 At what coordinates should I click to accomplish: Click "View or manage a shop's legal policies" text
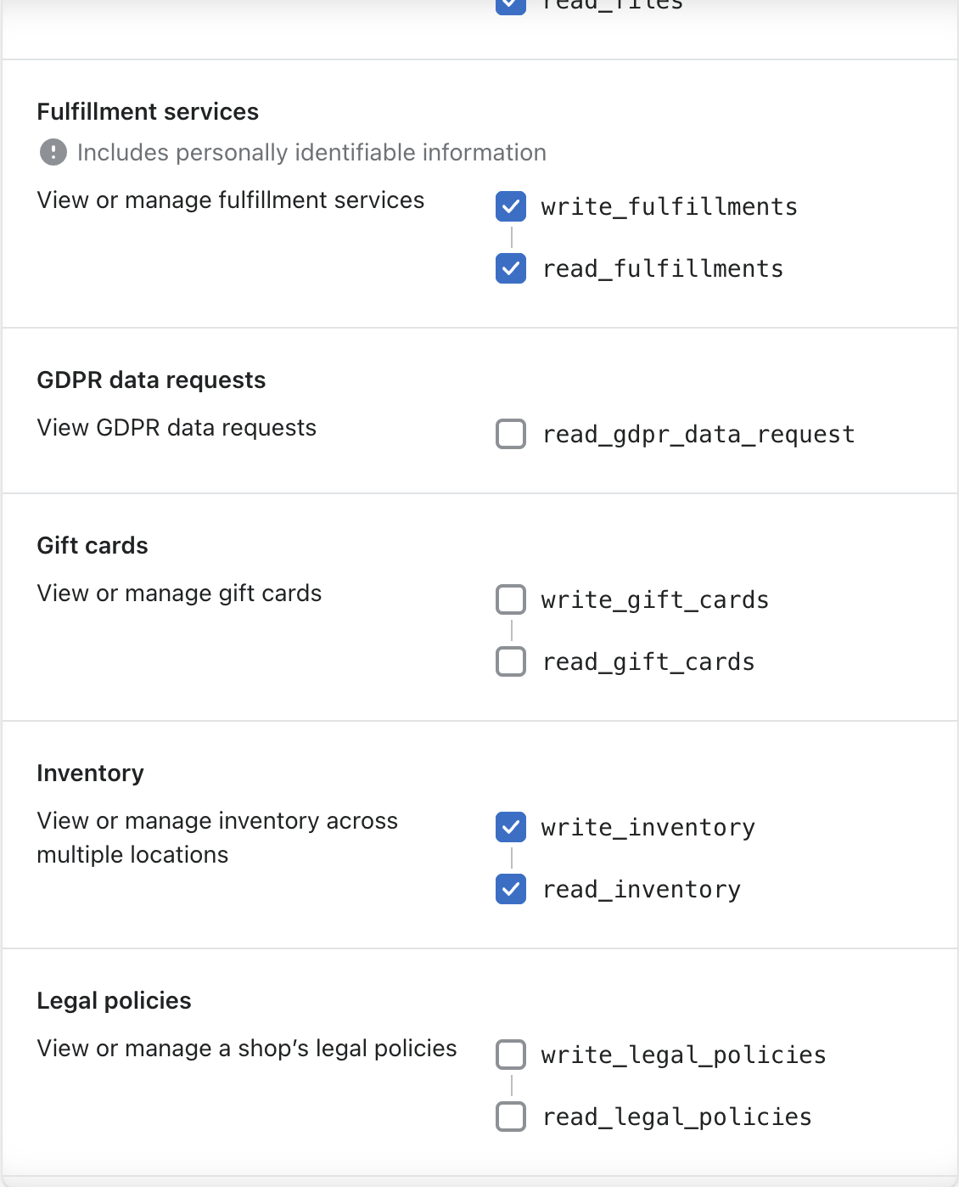(x=247, y=1049)
